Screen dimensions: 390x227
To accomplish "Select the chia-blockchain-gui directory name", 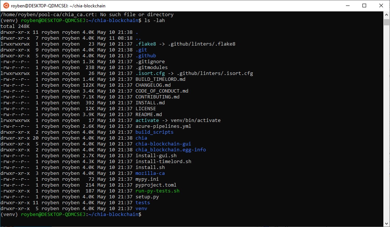I will click(163, 144).
